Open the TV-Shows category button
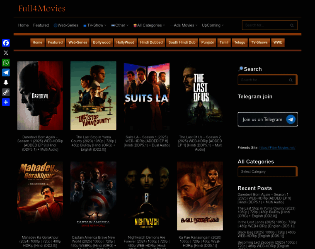Screen dimensions: 315x249 [259, 42]
